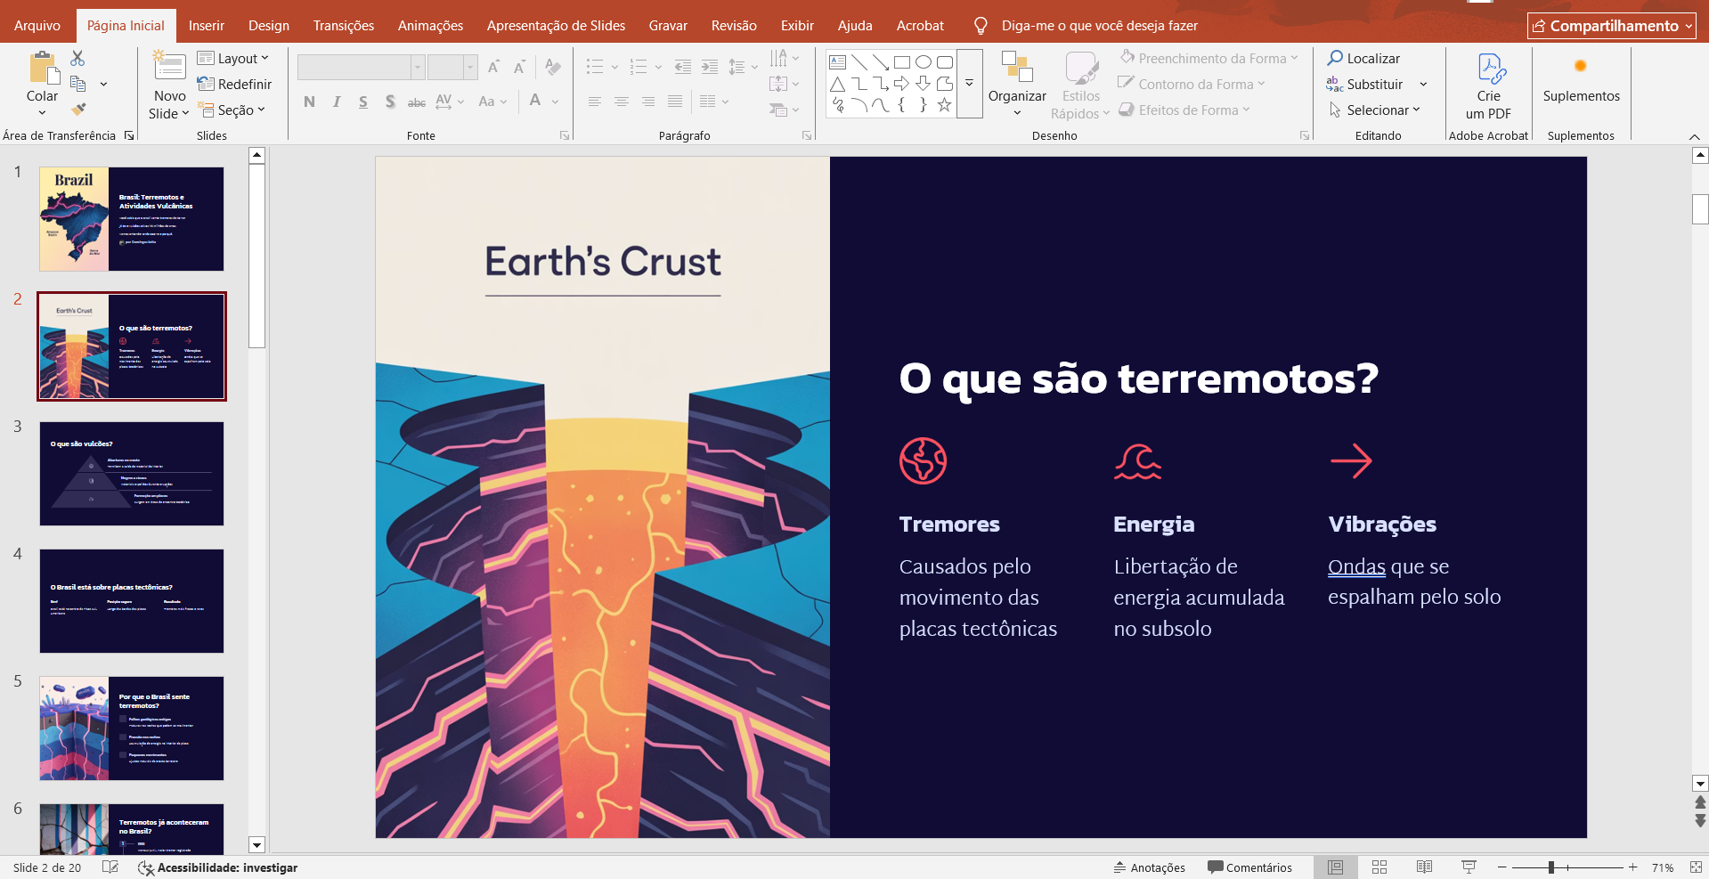The width and height of the screenshot is (1709, 879).
Task: Switch to the Inserir tab
Action: pos(206,26)
